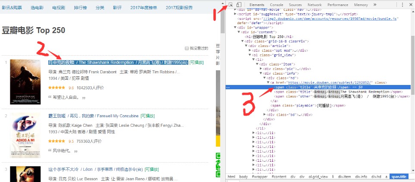Expand the div class="bd" node

coord(265,115)
